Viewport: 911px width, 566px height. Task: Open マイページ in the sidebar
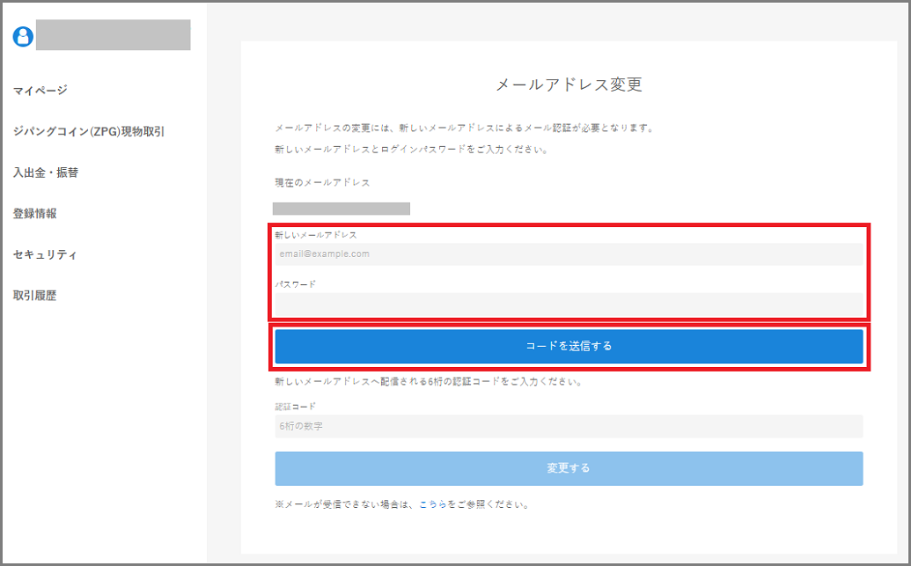click(40, 91)
